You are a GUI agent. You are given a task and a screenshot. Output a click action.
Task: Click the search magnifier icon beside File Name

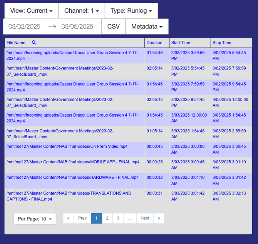click(34, 43)
